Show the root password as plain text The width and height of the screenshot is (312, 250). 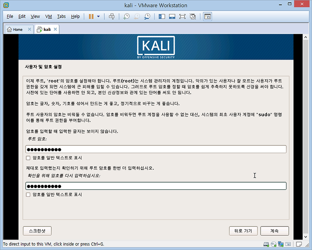coord(28,158)
